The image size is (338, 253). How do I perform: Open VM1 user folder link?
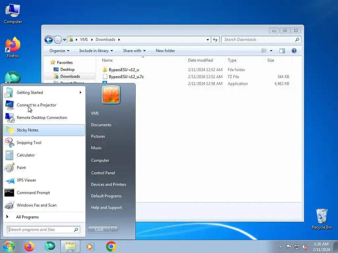click(95, 113)
